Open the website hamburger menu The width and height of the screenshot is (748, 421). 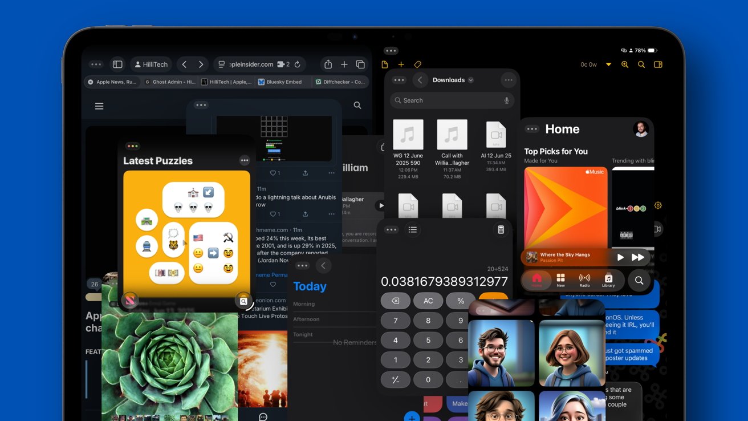coord(99,106)
